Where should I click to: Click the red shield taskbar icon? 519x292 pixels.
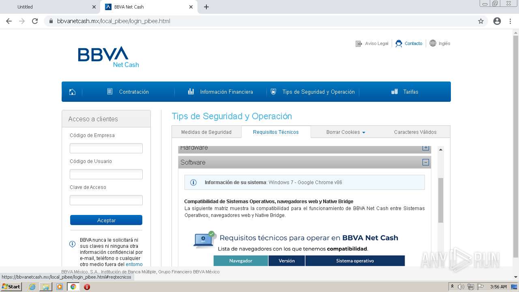pyautogui.click(x=87, y=287)
